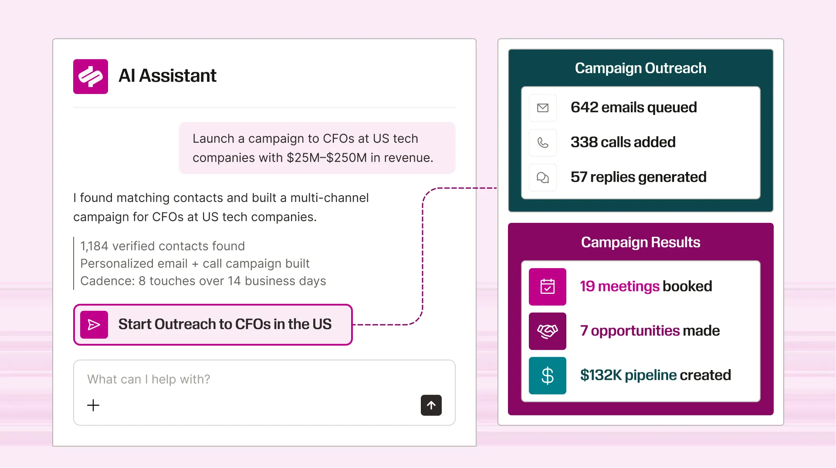The width and height of the screenshot is (836, 468).
Task: Click the phone icon beside calls added
Action: point(542,142)
